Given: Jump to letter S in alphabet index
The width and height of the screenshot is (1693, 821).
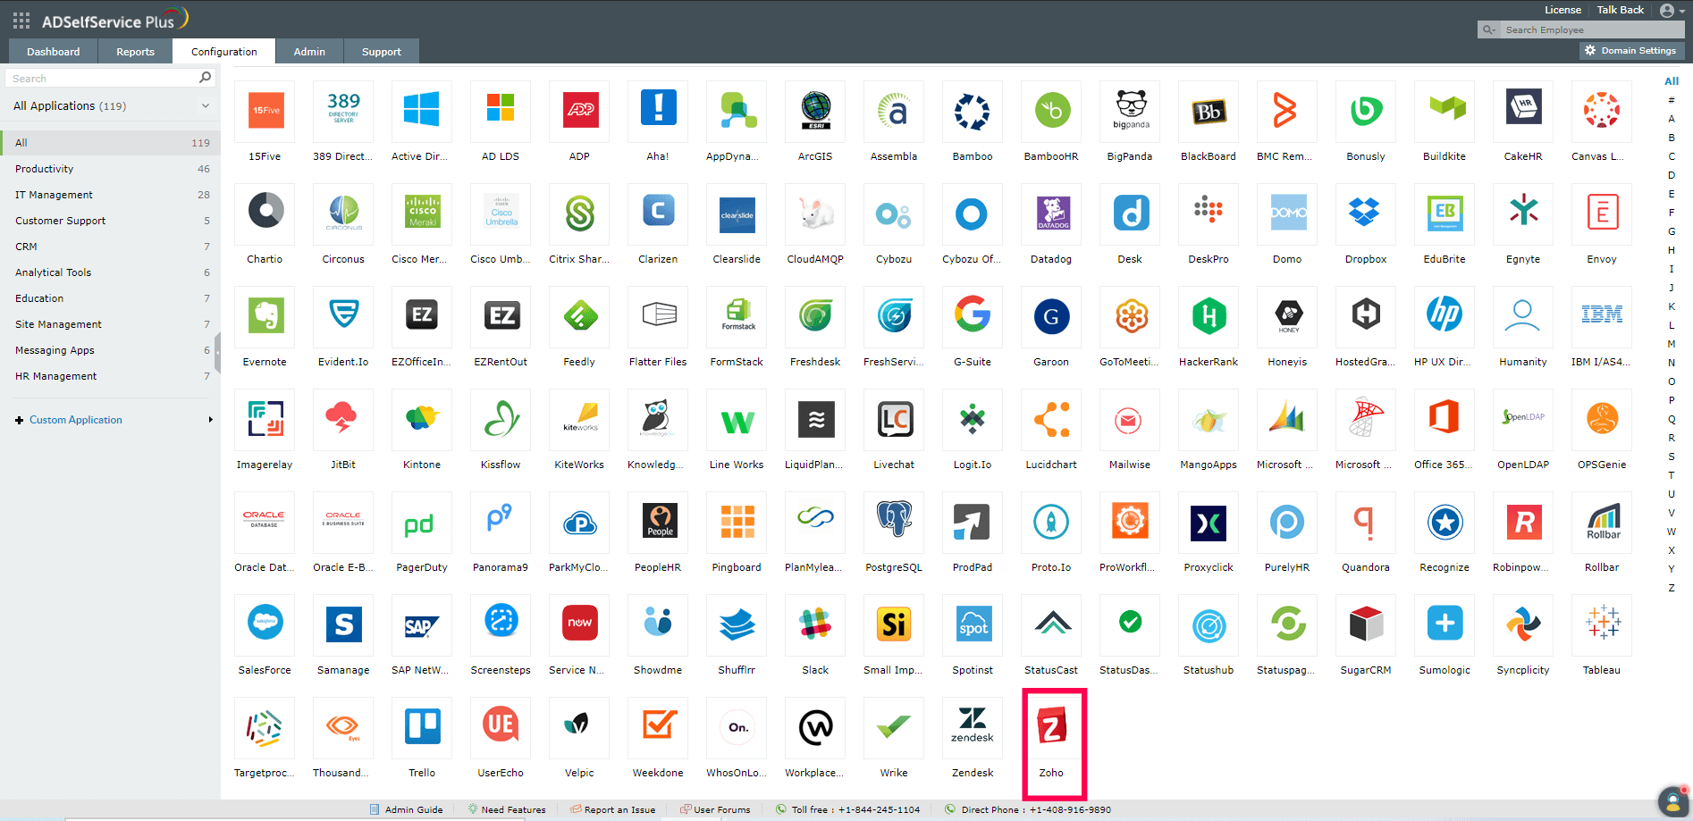Looking at the screenshot, I should click(x=1672, y=457).
